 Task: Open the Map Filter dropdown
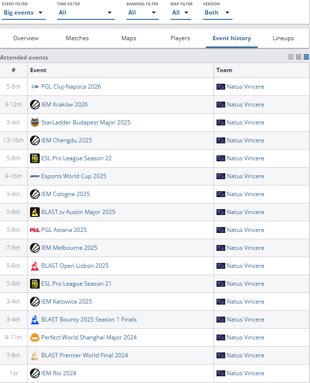coord(181,13)
